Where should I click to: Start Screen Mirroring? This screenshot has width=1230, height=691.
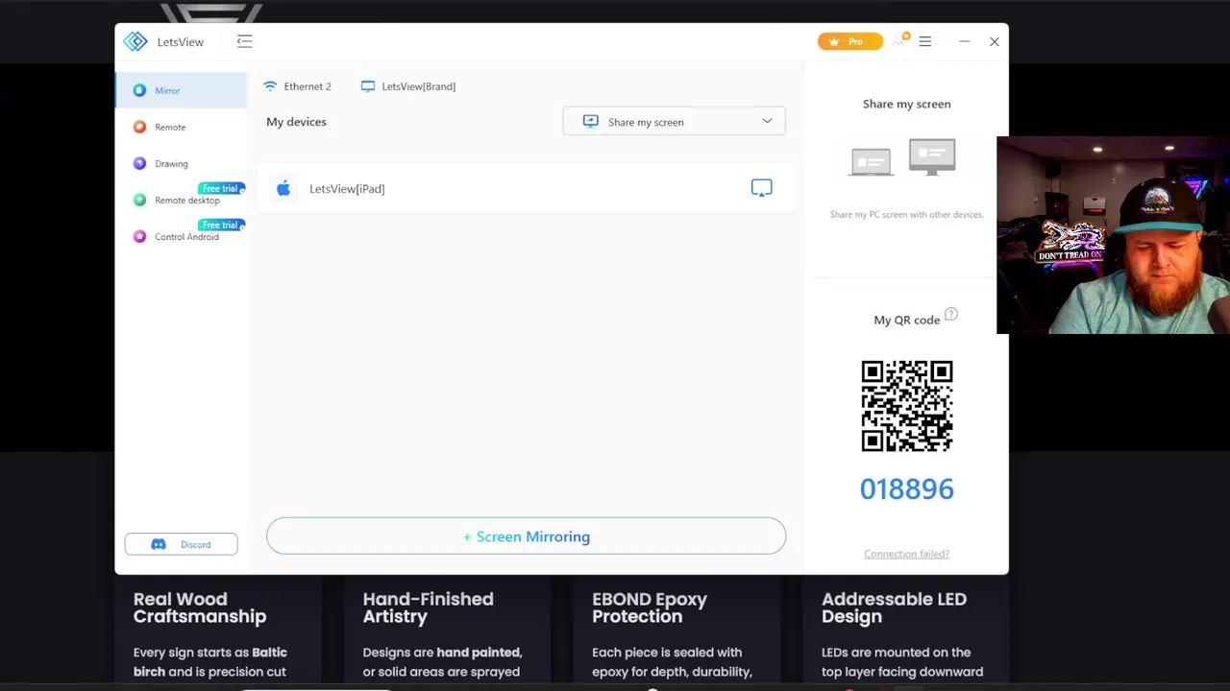526,536
